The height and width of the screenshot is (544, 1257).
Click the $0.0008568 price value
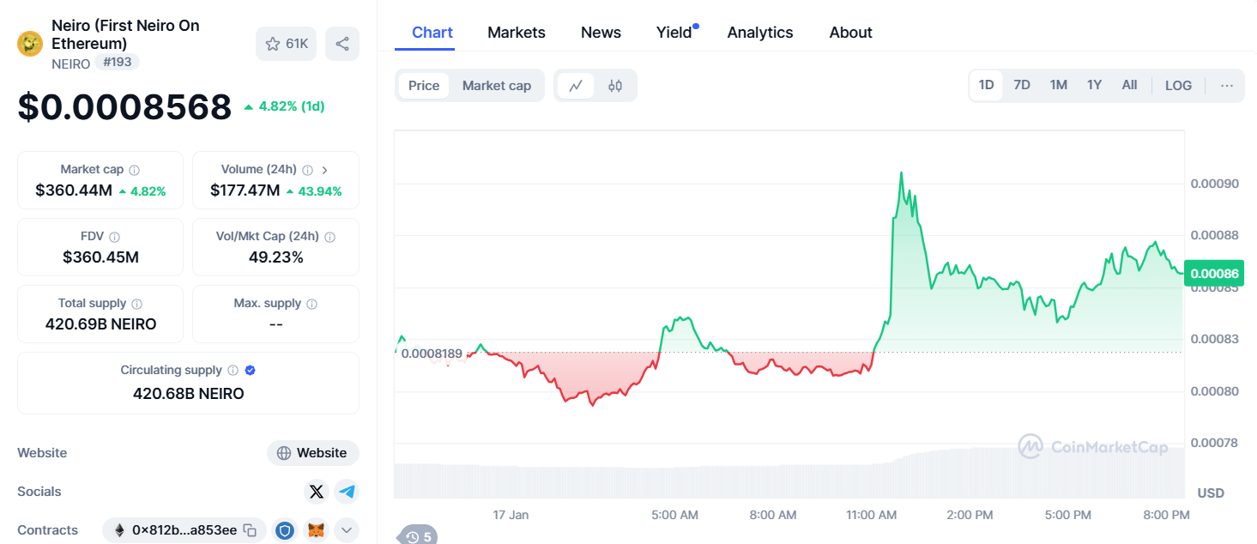coord(125,106)
